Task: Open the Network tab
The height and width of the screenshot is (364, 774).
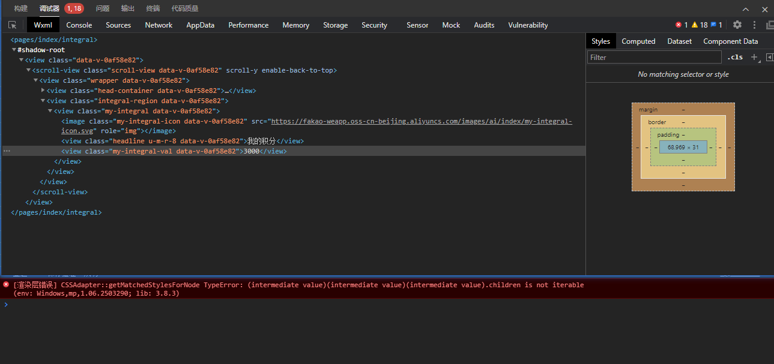Action: pos(159,25)
